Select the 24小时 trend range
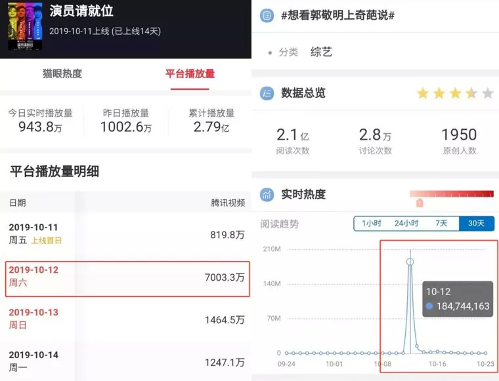The width and height of the screenshot is (499, 381). (x=406, y=224)
